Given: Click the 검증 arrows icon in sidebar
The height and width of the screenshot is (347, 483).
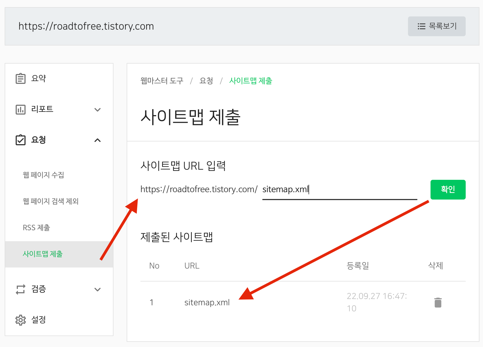Looking at the screenshot, I should [20, 290].
